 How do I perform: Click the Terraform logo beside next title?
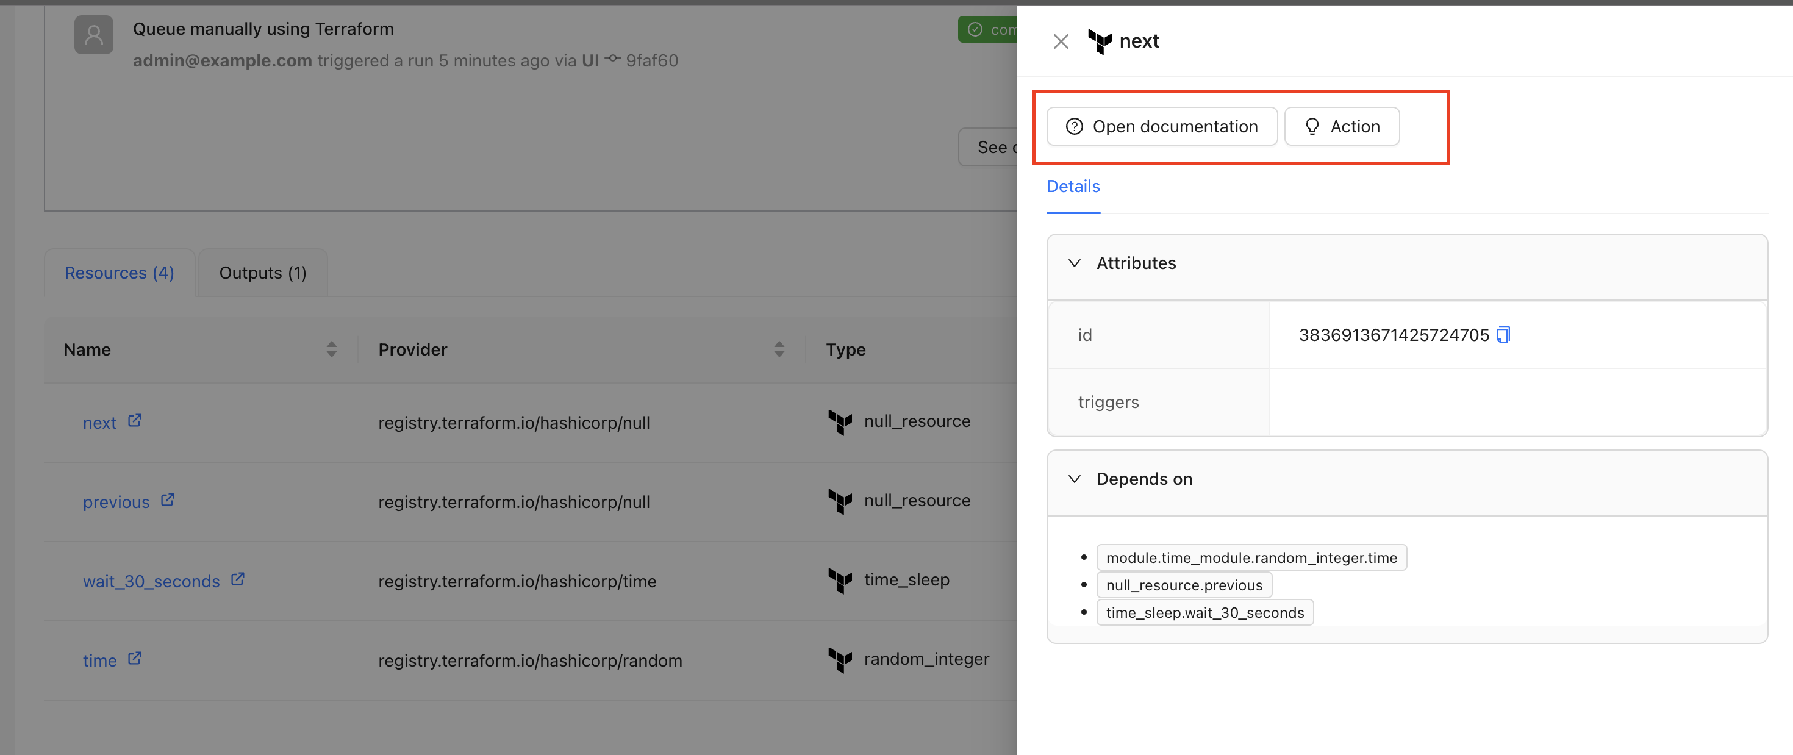pos(1100,41)
